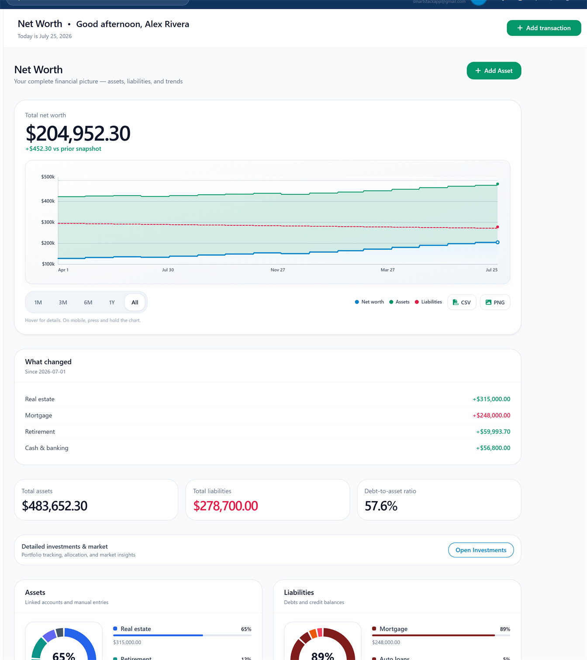Switch the chart range to 1M
587x660 pixels.
point(38,302)
